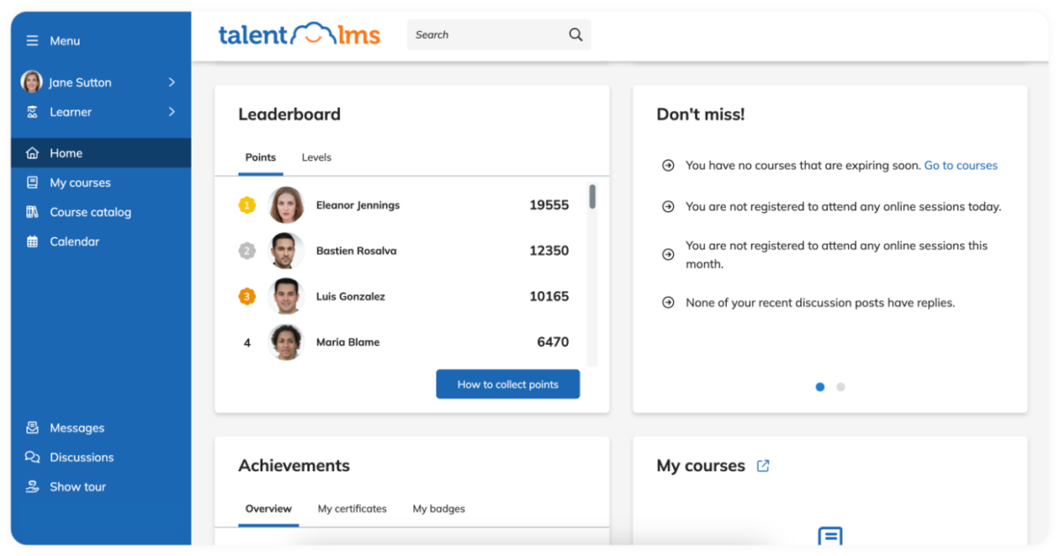Follow the Go to courses link

click(x=961, y=164)
